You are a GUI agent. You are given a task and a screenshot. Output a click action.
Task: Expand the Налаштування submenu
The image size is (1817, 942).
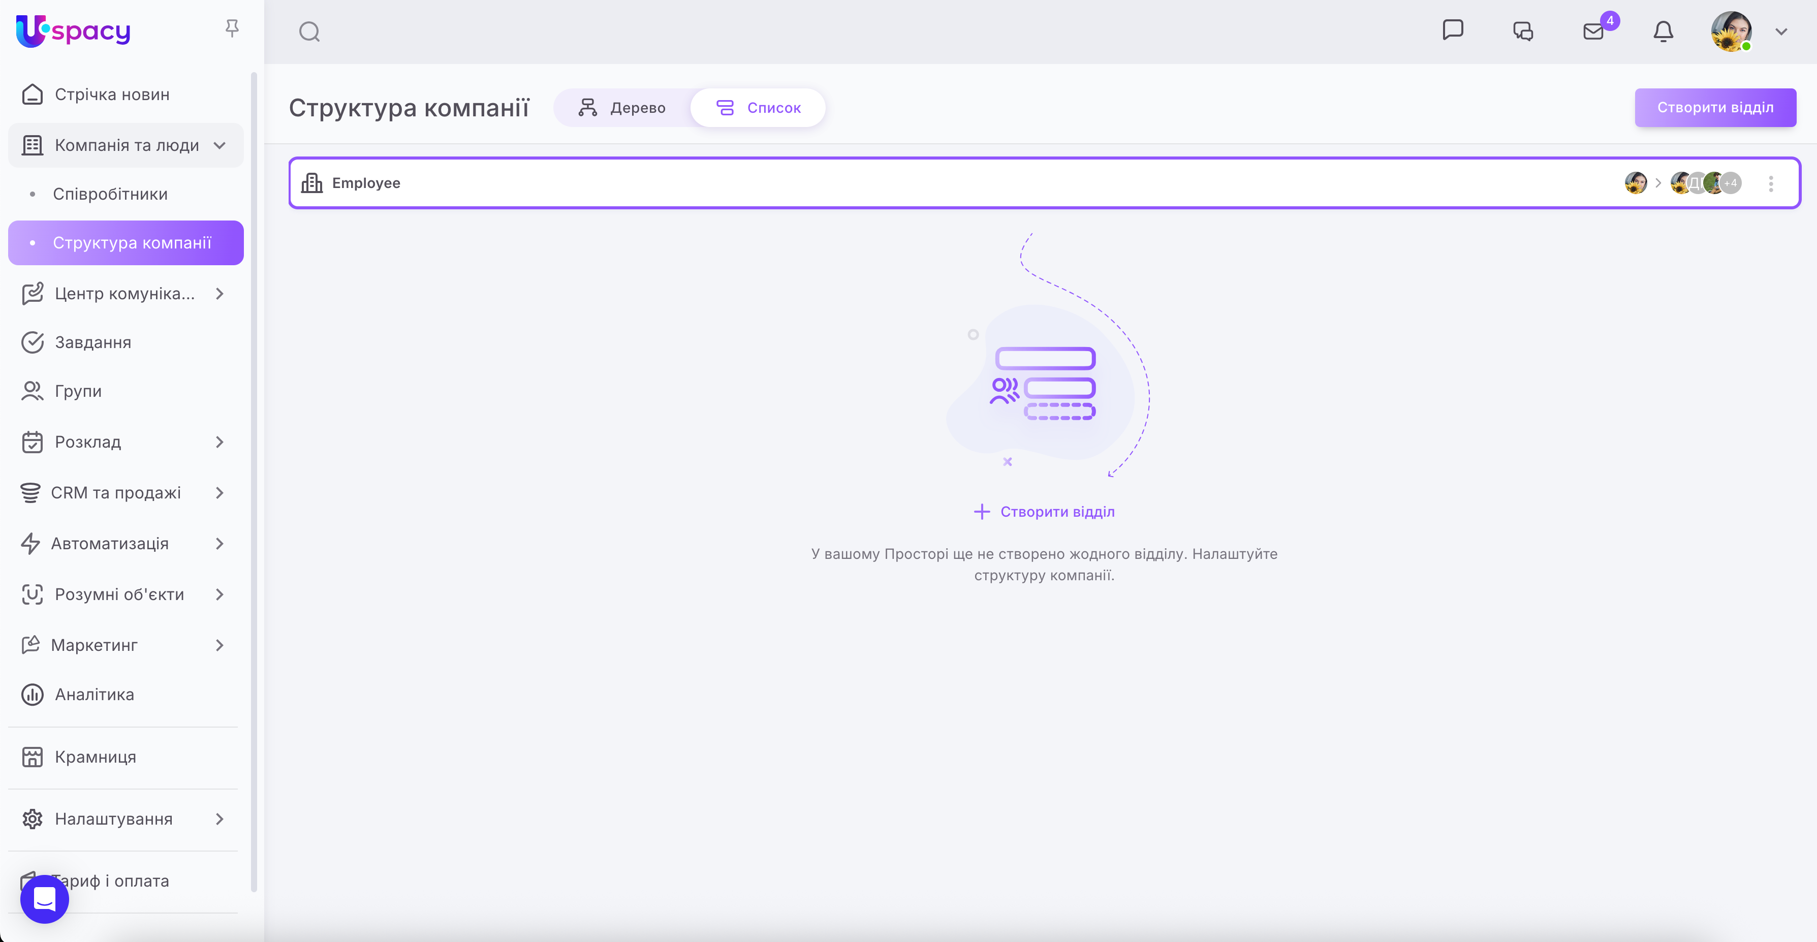[220, 819]
